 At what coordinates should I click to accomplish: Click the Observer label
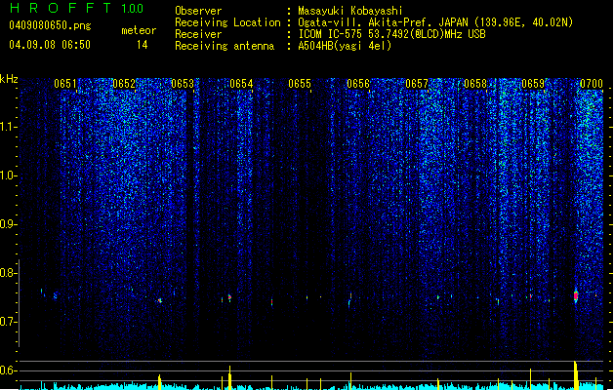198,11
